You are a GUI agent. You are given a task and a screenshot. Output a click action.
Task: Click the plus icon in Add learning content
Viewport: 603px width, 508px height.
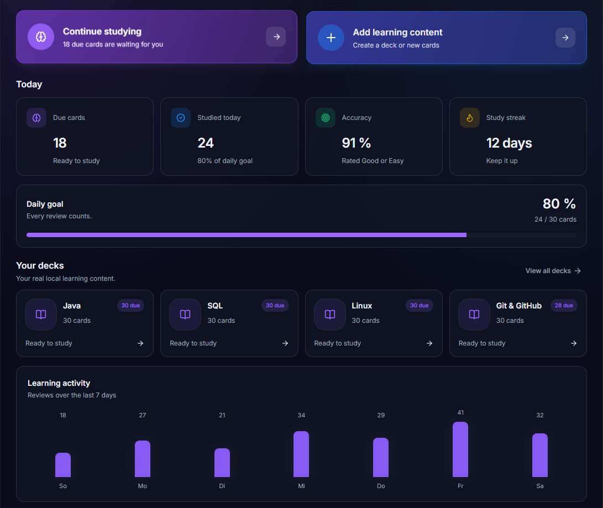[331, 38]
